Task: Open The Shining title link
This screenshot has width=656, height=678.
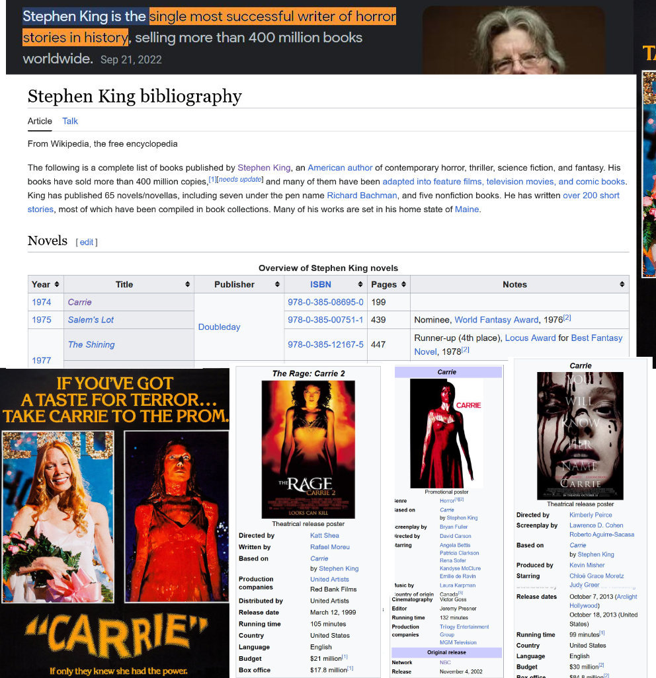Action: tap(91, 345)
